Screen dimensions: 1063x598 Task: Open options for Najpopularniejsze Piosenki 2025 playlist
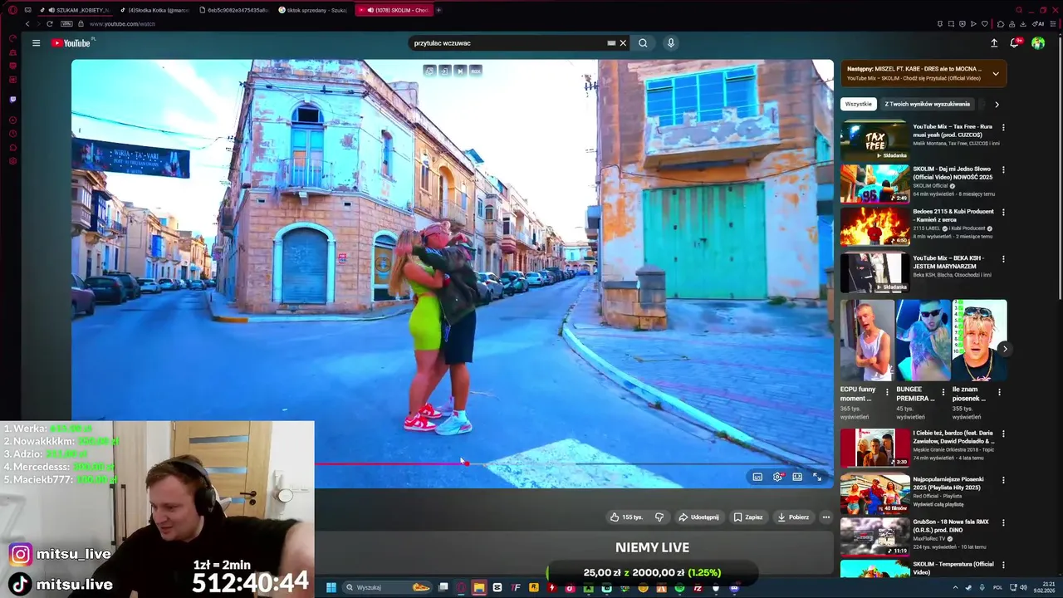click(x=1003, y=480)
